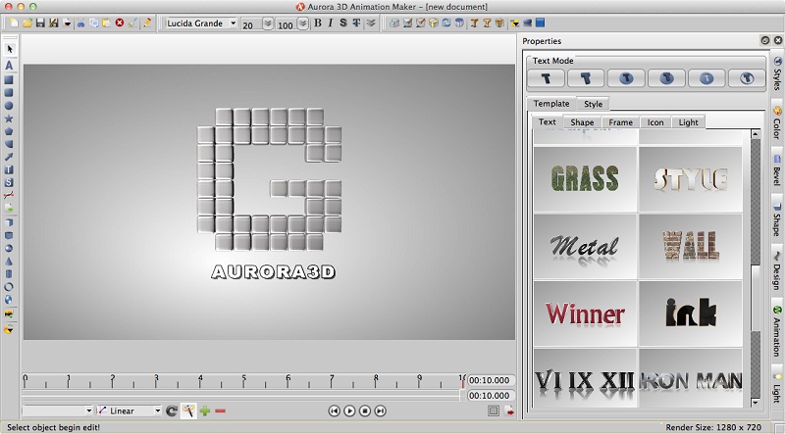The width and height of the screenshot is (785, 434).
Task: Jump to animation end
Action: click(x=381, y=411)
